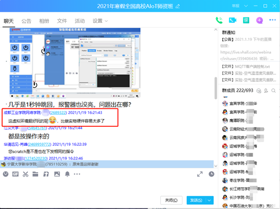Open the GIF sticker panel
Image resolution: width=280 pixels, height=209 pixels.
(15, 174)
